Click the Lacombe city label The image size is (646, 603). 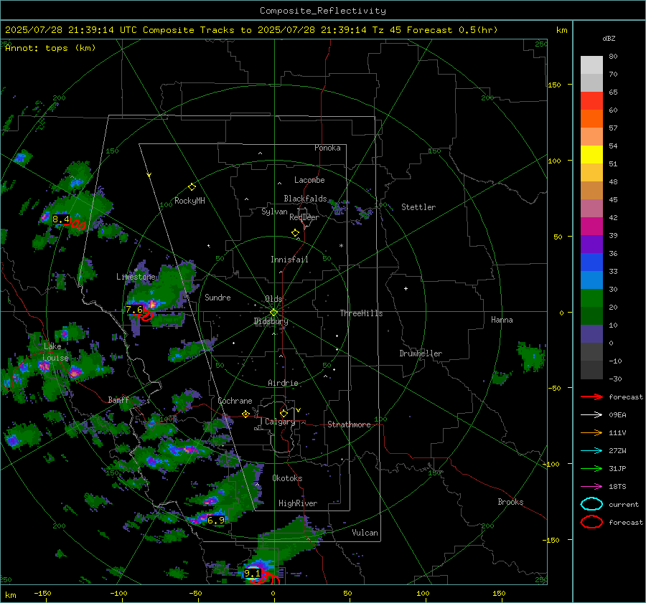pos(309,180)
